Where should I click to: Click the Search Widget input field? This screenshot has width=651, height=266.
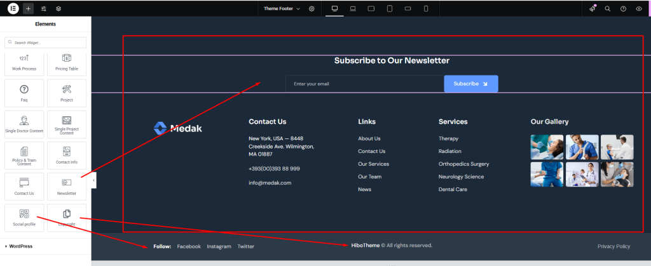46,43
